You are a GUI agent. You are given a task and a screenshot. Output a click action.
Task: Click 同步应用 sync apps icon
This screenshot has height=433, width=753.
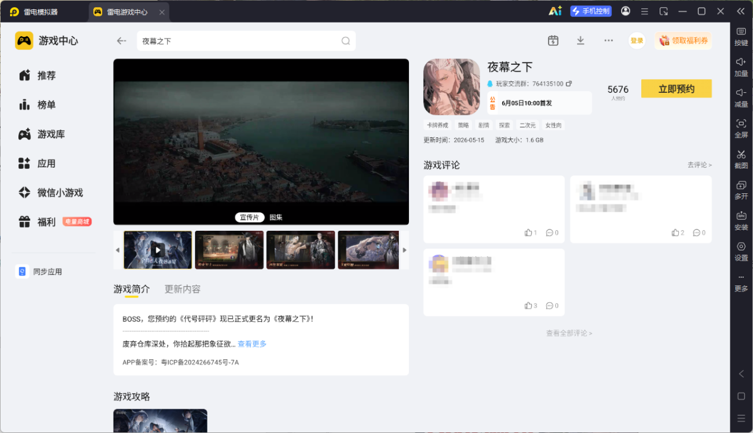pyautogui.click(x=22, y=271)
